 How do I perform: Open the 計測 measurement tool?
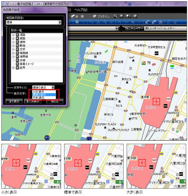point(77,16)
